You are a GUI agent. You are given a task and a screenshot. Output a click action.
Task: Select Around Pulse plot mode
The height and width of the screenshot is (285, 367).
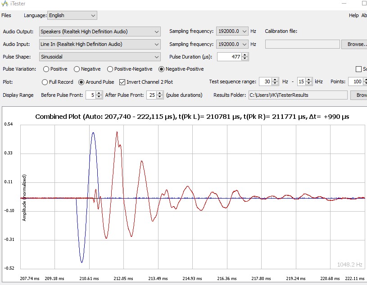tap(96, 82)
